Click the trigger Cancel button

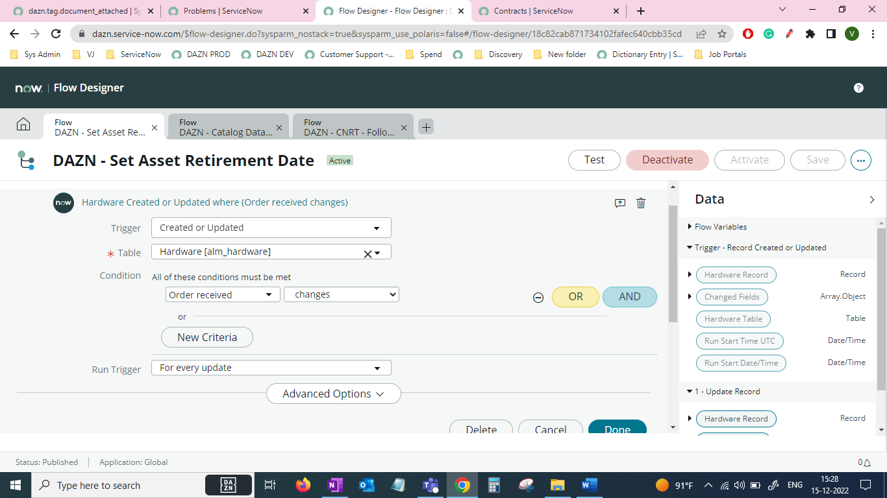click(x=551, y=428)
